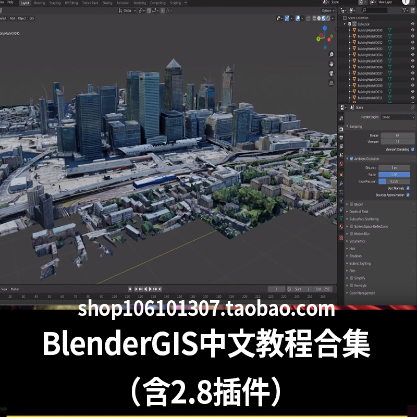Uncheck Bent Normals checkbox
The height and width of the screenshot is (417, 417).
coord(408,188)
